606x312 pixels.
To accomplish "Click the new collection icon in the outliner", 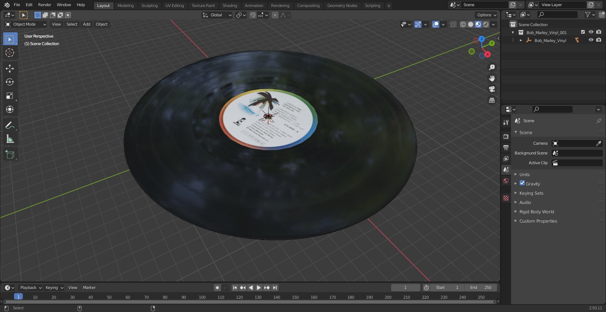I will pyautogui.click(x=602, y=15).
